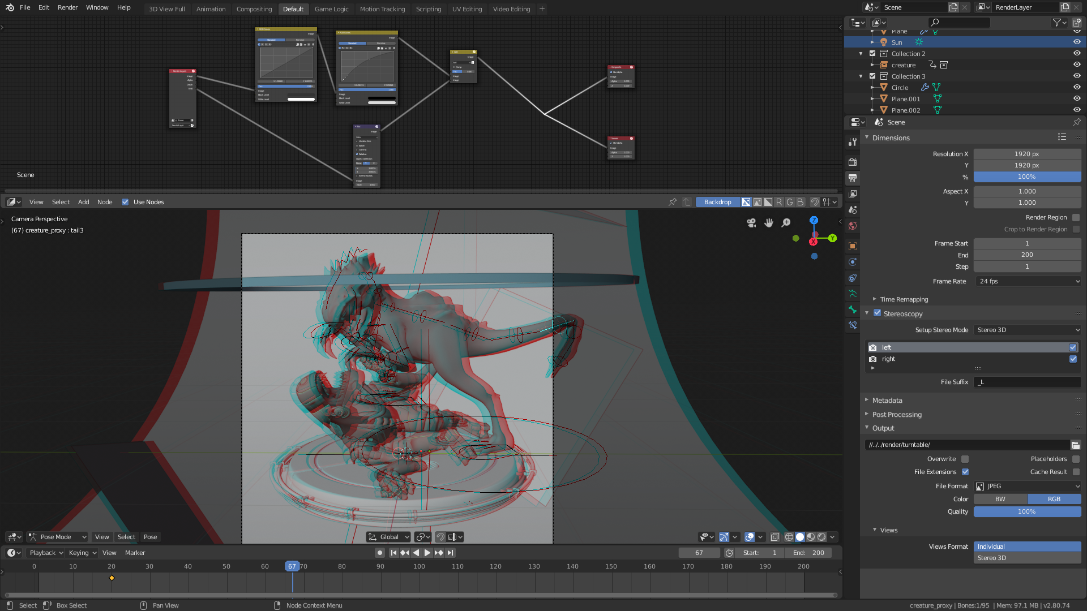Click the Zoom icon in the 3D viewport
Image resolution: width=1087 pixels, height=611 pixels.
pyautogui.click(x=786, y=223)
